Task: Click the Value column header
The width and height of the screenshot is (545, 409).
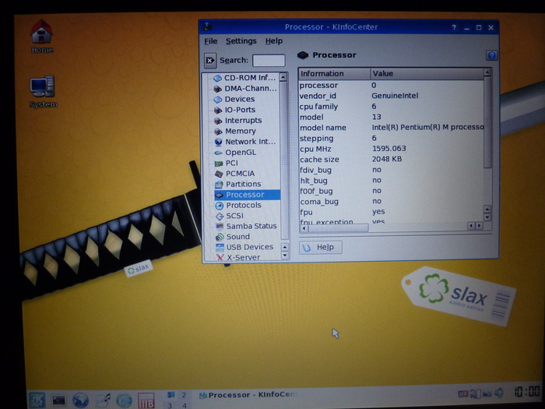Action: [427, 74]
